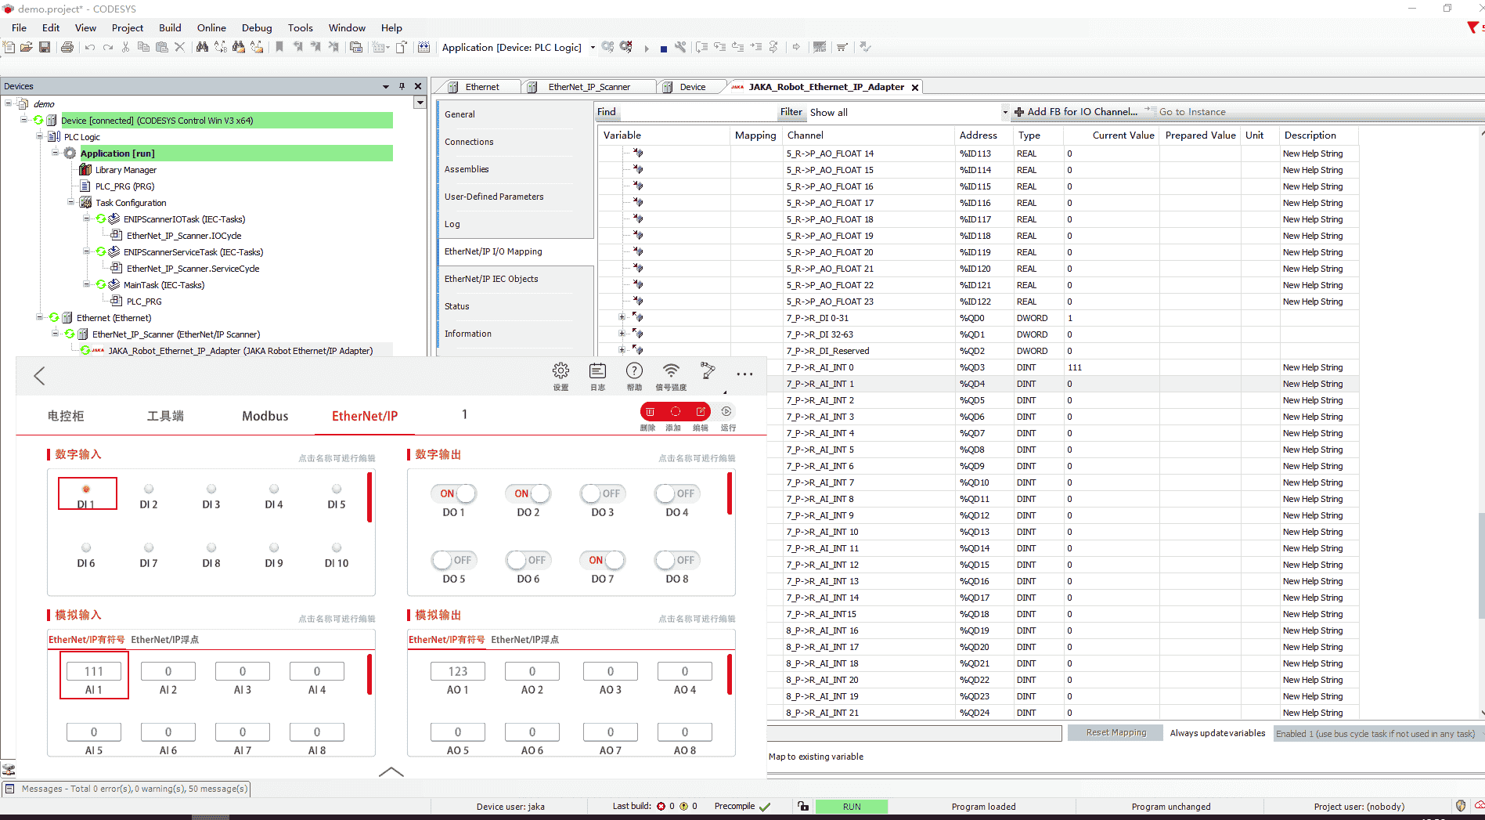The image size is (1485, 820).
Task: Toggle the DO 7 switch
Action: point(602,560)
